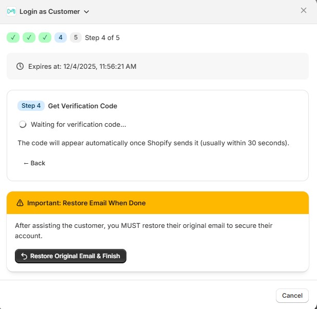Click the clock icon beside expiry time

pos(20,66)
